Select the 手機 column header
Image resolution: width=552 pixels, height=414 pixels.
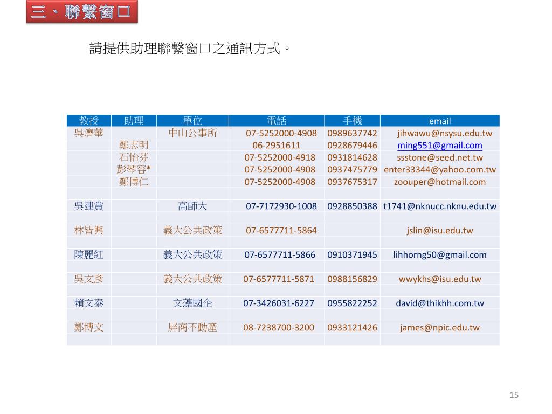coord(352,121)
